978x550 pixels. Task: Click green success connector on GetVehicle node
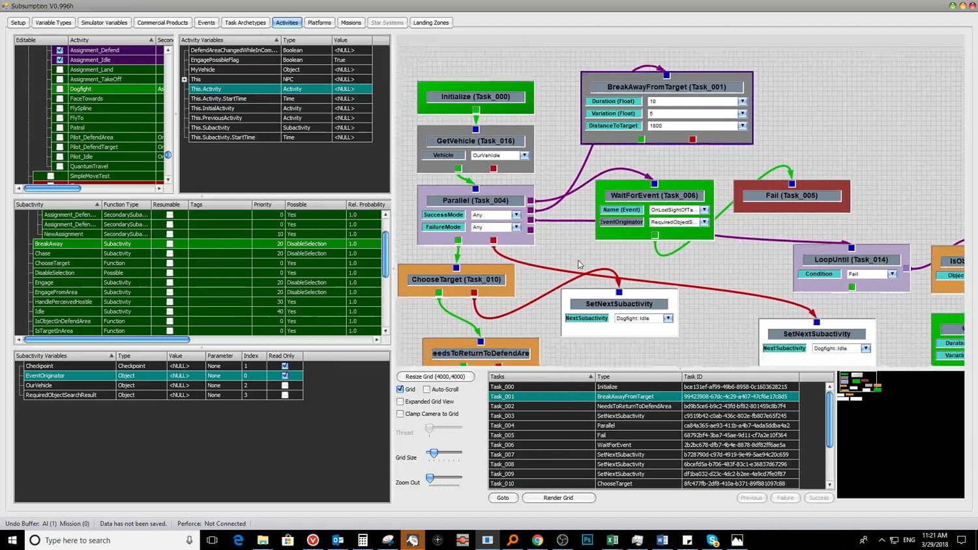pyautogui.click(x=458, y=169)
